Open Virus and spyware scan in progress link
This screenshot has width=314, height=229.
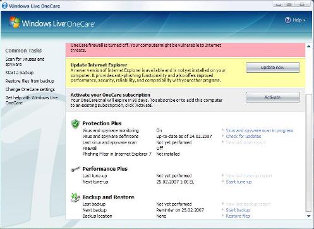260,130
